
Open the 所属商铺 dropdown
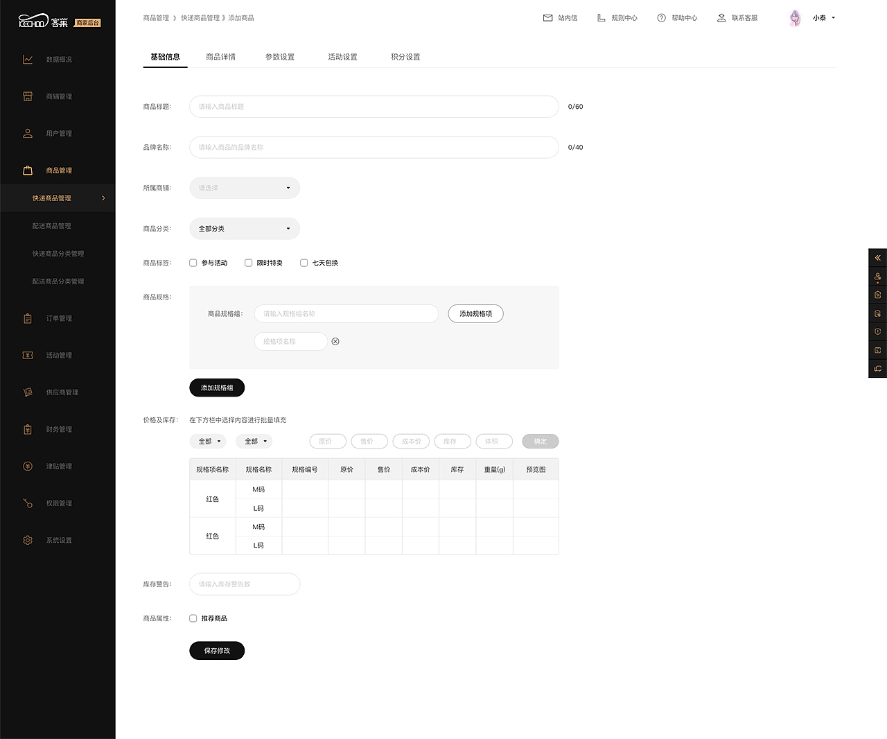point(244,188)
